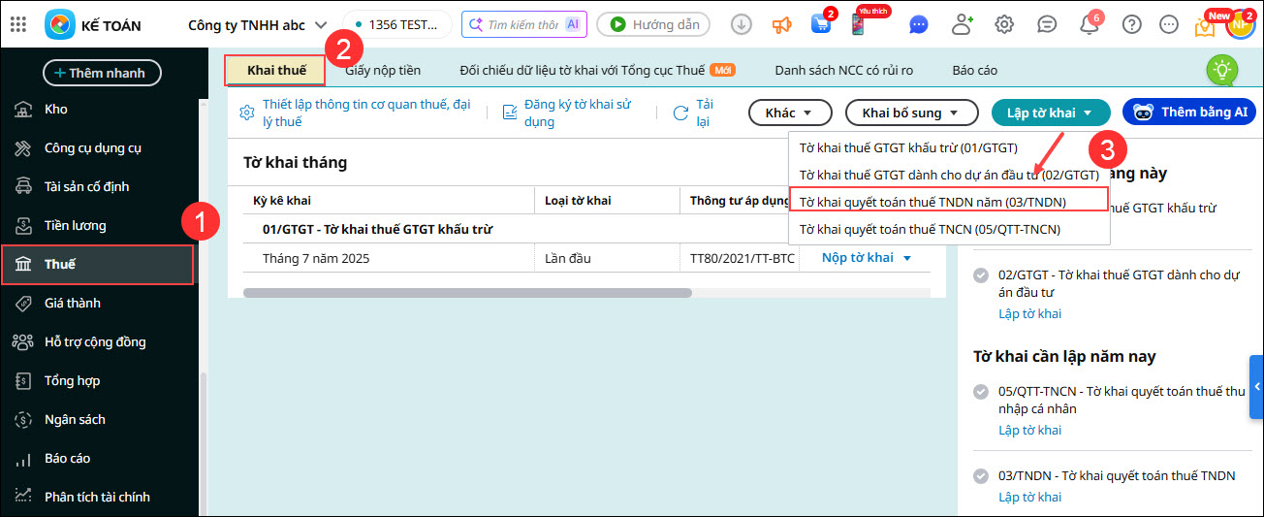Click the mobile phone Yêu thích icon
Screen dimensions: 1264x517
(x=859, y=24)
